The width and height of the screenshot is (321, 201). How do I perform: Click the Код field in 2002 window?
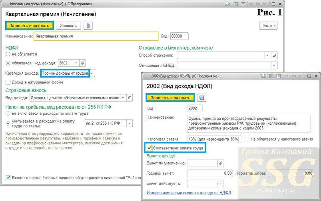pyautogui.click(x=195, y=108)
